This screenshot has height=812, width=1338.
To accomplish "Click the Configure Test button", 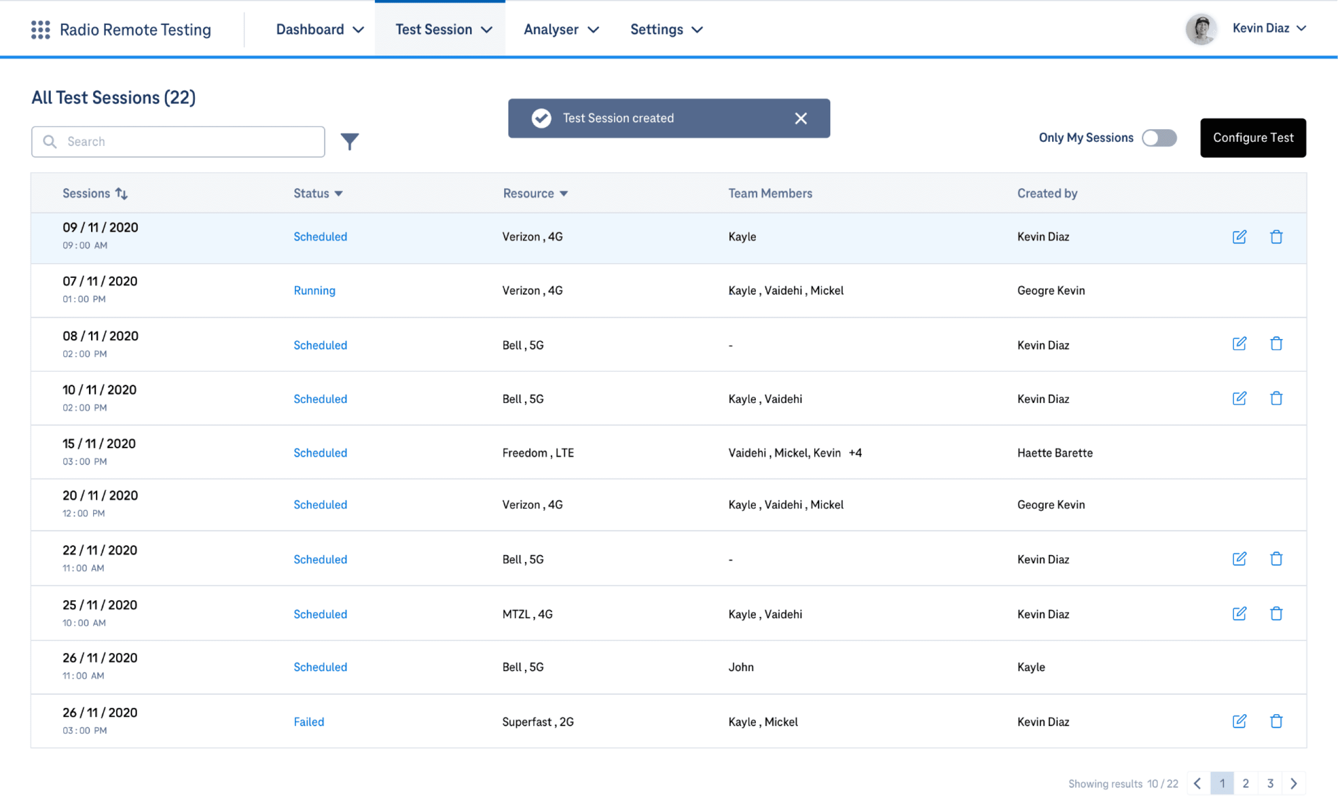I will tap(1252, 138).
